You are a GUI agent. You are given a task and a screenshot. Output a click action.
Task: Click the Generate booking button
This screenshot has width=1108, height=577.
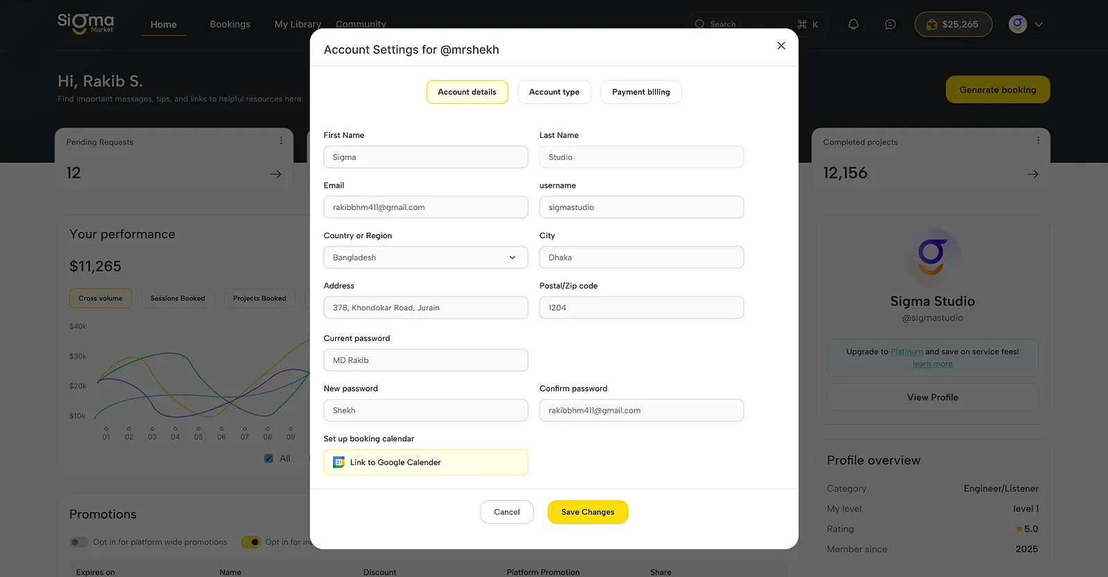tap(998, 89)
